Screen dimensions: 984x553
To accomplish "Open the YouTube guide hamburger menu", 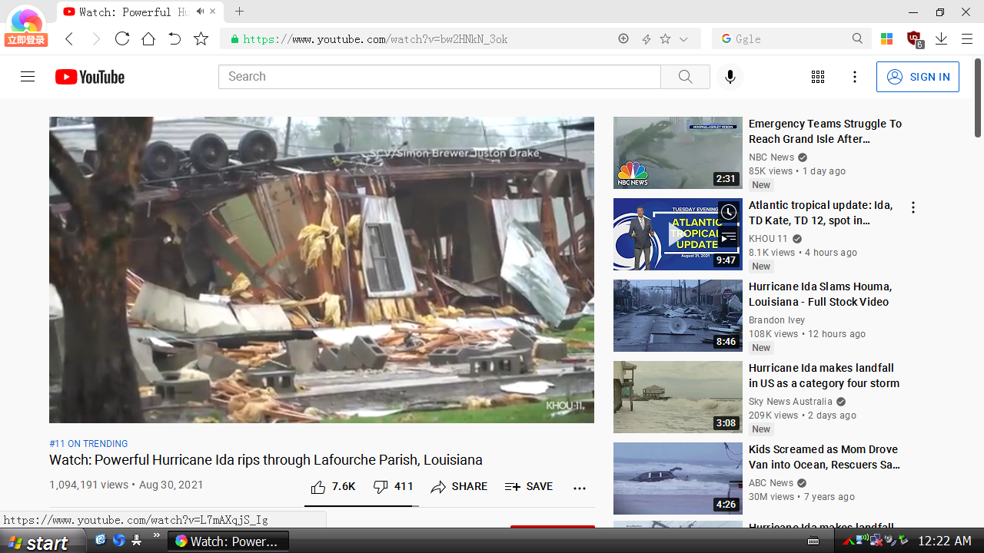I will (x=28, y=77).
